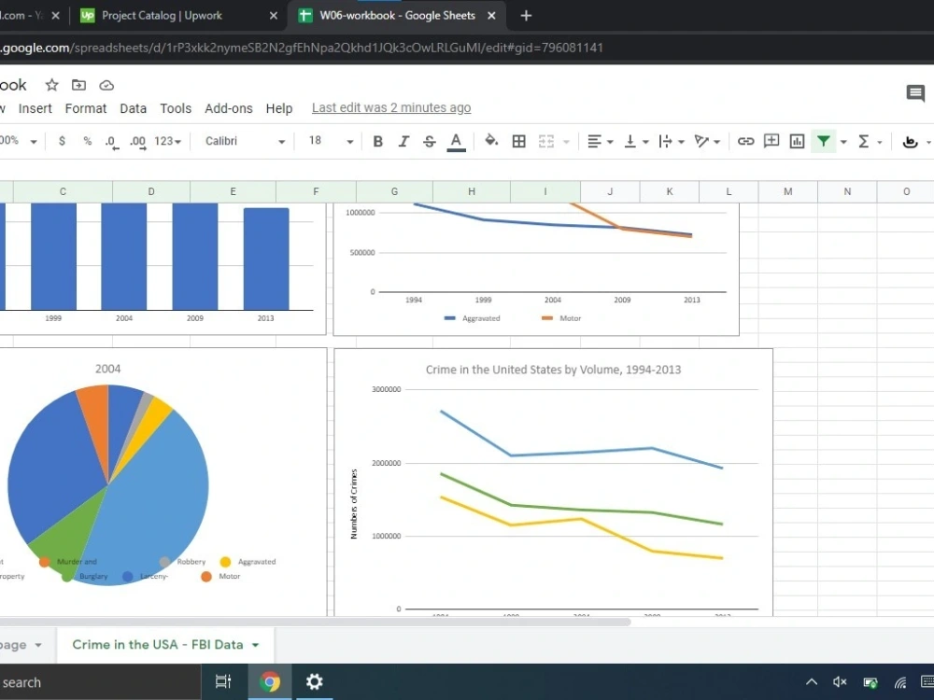Click the battery tray icon
This screenshot has width=934, height=700.
[x=870, y=682]
